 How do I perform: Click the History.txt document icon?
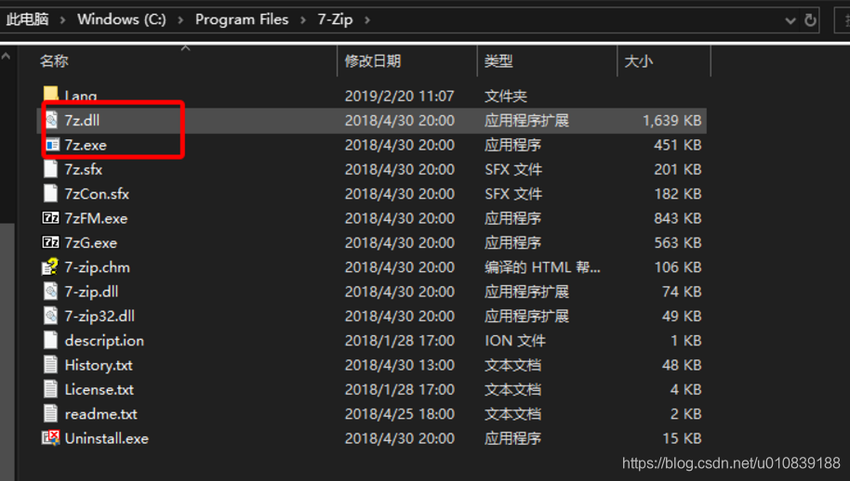click(50, 365)
